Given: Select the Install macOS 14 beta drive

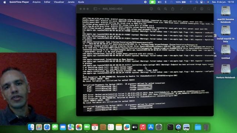Looking at the screenshot, I should [226, 34].
